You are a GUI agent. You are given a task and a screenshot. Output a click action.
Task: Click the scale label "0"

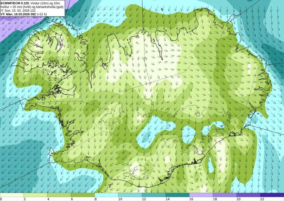(1, 199)
